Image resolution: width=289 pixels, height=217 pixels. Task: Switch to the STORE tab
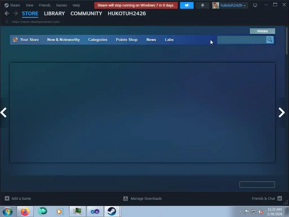click(x=30, y=14)
